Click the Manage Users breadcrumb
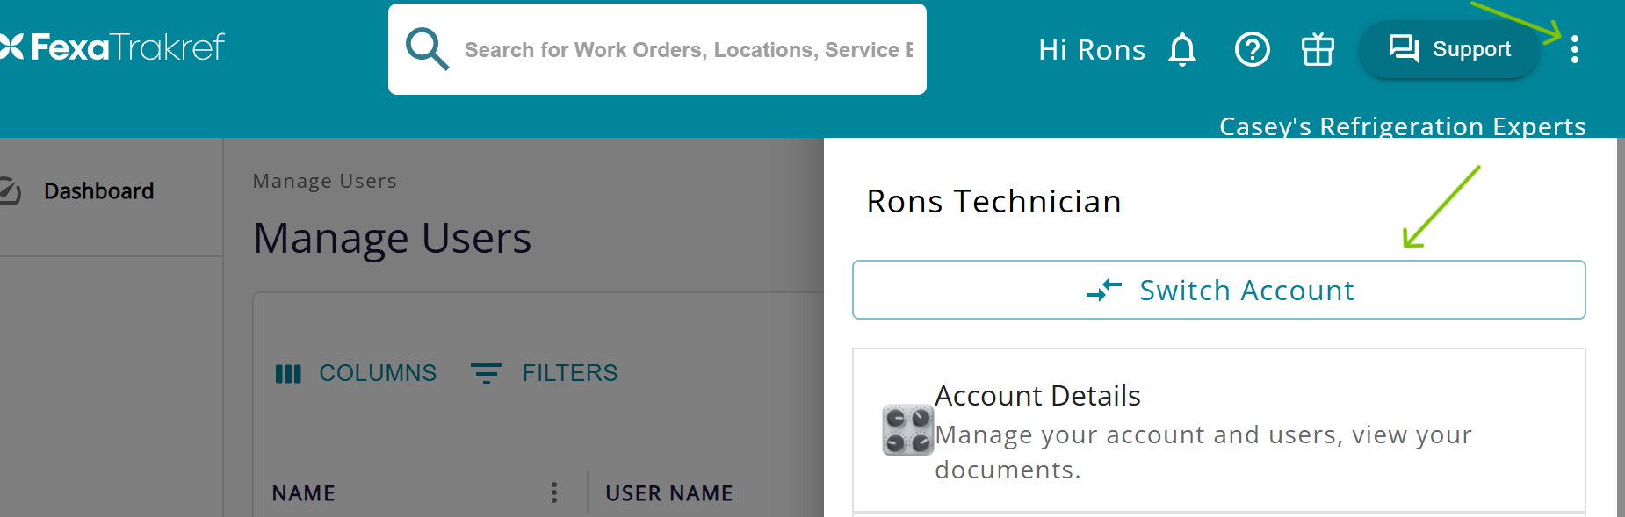Image resolution: width=1625 pixels, height=517 pixels. point(325,181)
